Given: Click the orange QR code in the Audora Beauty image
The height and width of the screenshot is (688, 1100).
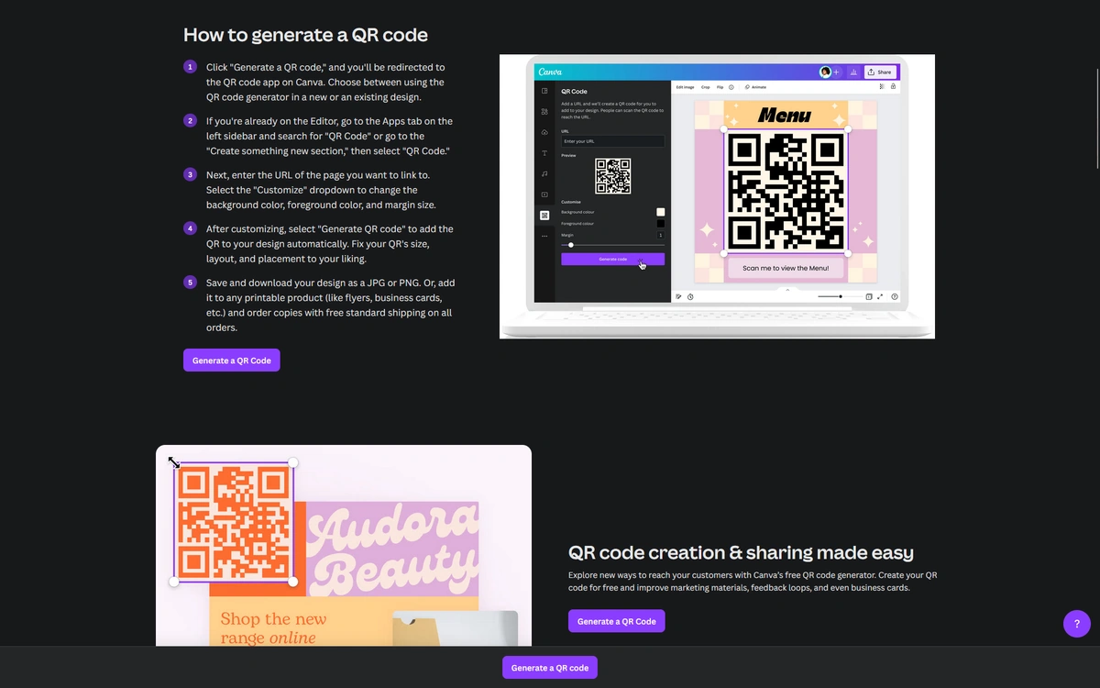Looking at the screenshot, I should click(x=234, y=522).
